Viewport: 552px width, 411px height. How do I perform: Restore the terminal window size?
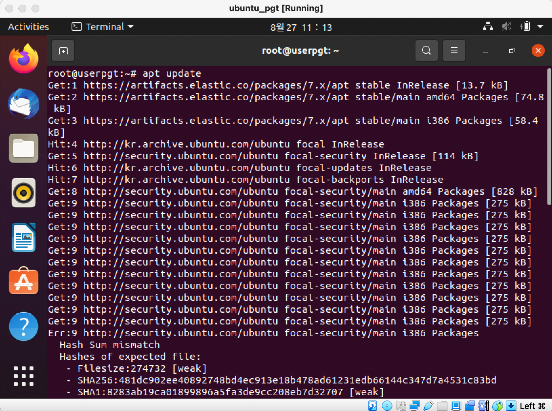click(x=512, y=51)
